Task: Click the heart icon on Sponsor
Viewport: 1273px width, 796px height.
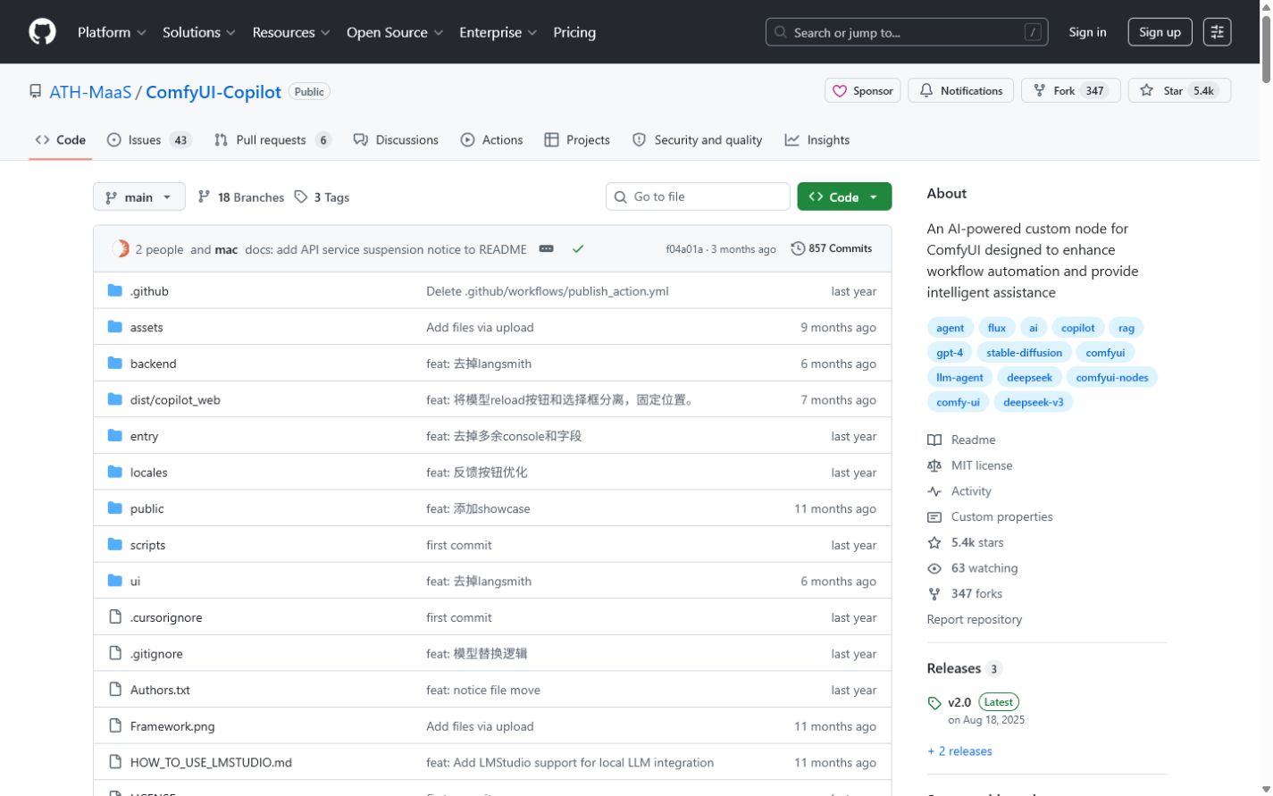Action: pos(840,91)
